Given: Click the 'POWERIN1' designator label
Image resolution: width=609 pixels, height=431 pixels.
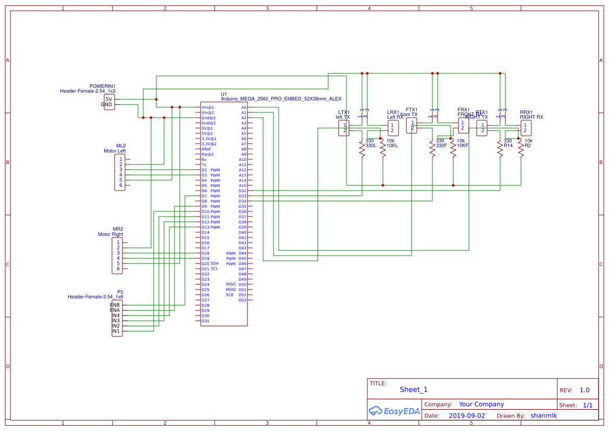Looking at the screenshot, I should pyautogui.click(x=103, y=86).
